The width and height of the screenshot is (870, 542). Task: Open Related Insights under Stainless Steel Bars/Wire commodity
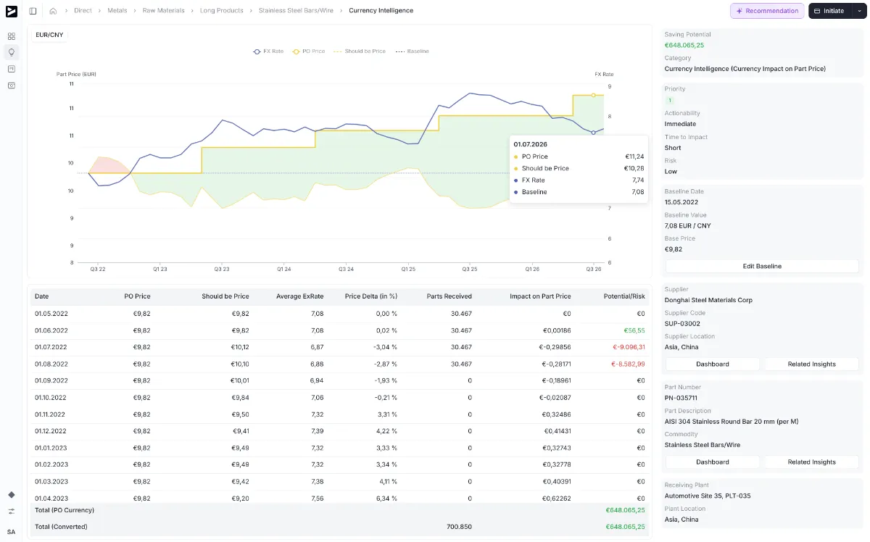tap(812, 462)
